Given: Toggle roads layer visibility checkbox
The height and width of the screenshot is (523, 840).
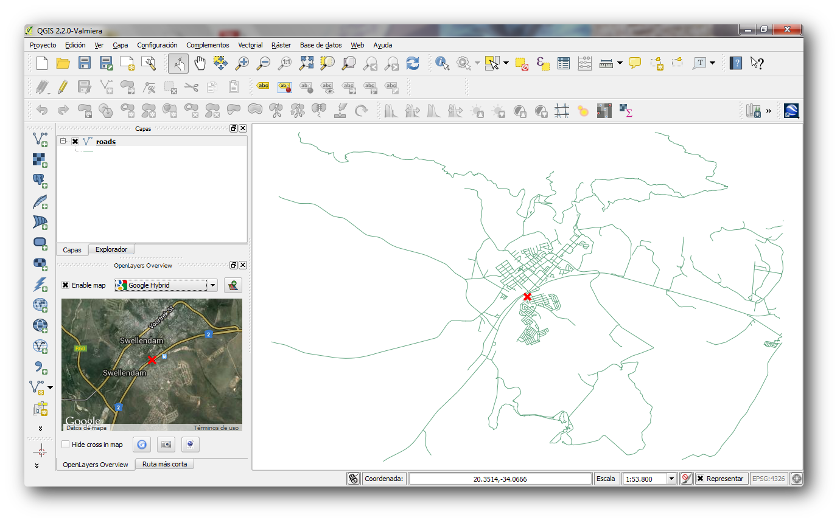Looking at the screenshot, I should [75, 142].
